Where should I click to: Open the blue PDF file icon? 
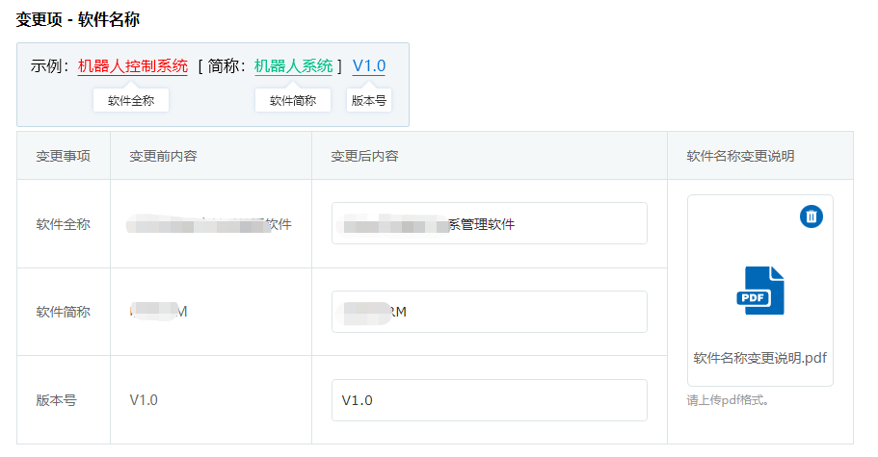coord(759,291)
